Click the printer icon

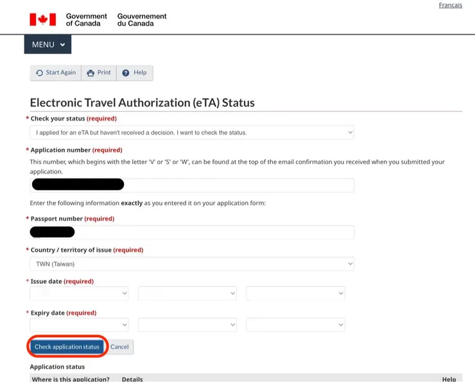[91, 73]
